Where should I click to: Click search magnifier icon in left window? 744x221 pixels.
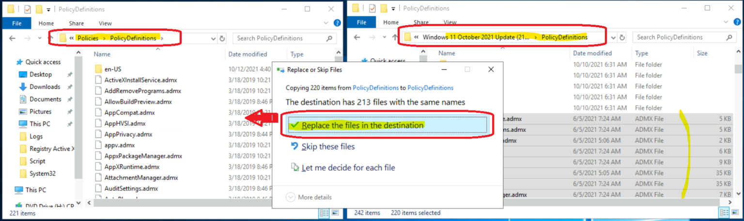(x=329, y=38)
